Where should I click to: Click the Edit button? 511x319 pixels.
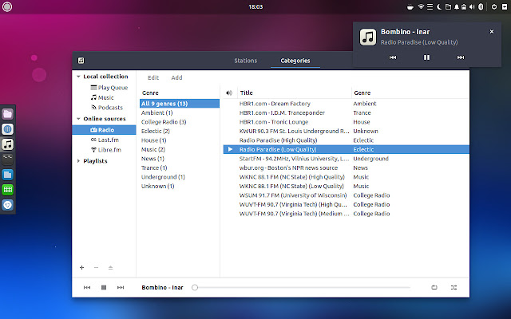coord(153,78)
